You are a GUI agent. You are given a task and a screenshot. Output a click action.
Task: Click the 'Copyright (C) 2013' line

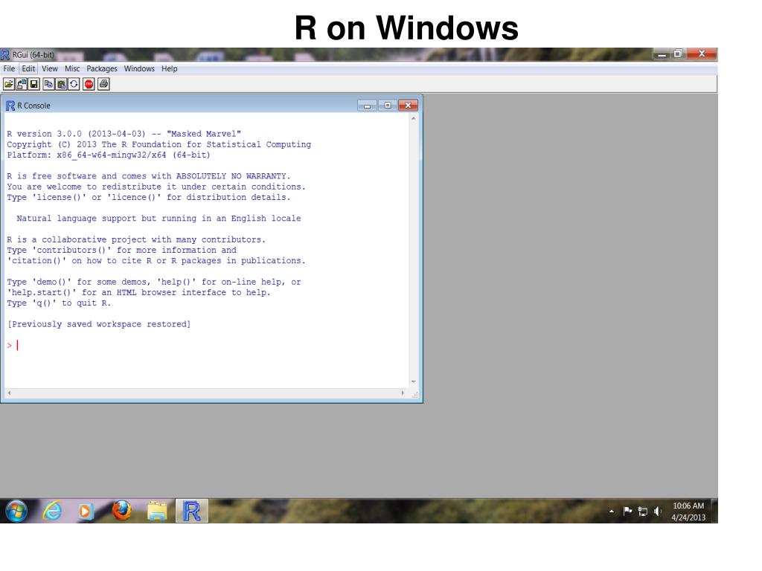159,144
